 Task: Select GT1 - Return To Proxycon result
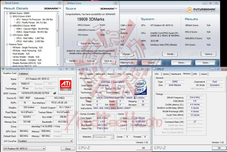click(35, 19)
